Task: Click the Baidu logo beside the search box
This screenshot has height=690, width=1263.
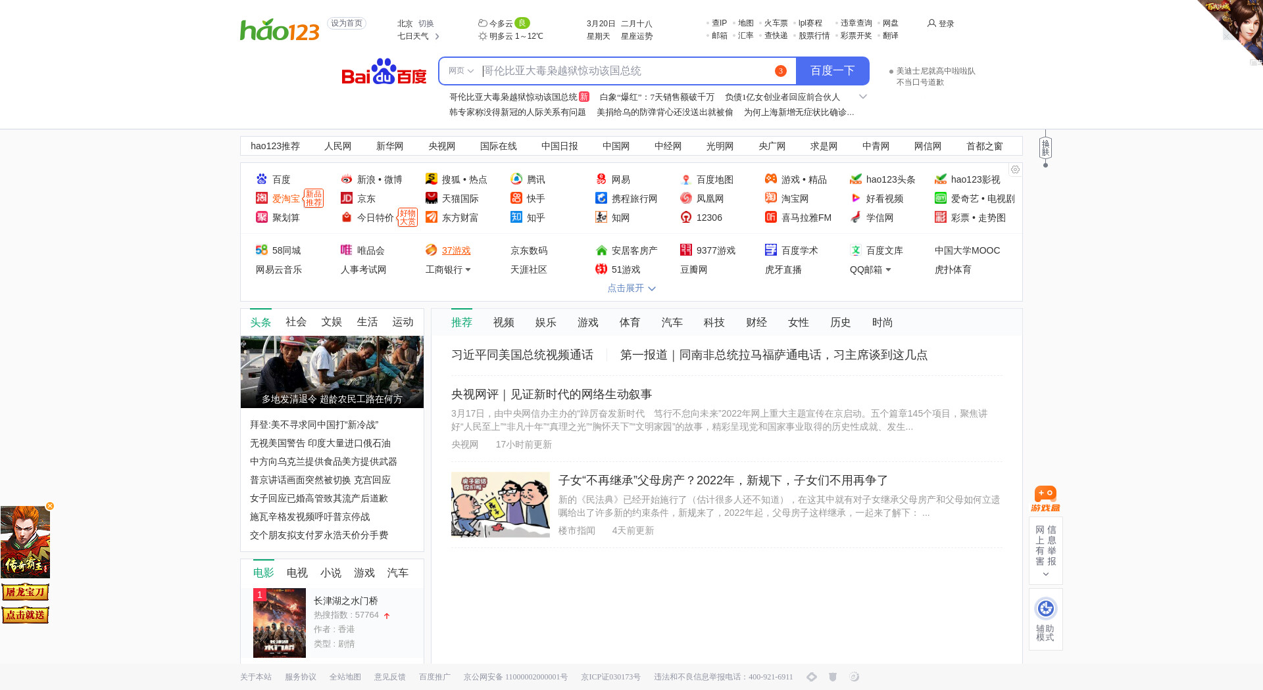Action: [x=384, y=71]
